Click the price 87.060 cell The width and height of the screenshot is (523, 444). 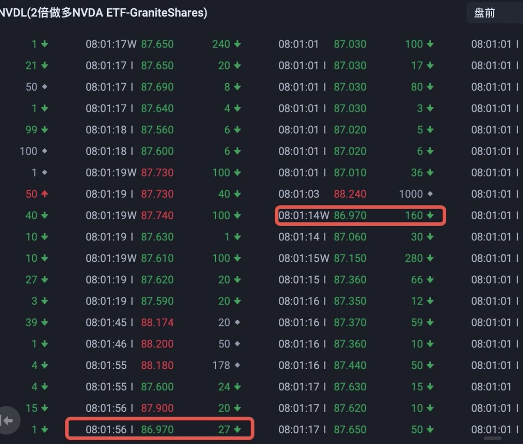pos(350,237)
